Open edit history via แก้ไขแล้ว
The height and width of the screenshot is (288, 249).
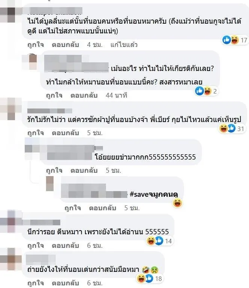[x=124, y=45]
